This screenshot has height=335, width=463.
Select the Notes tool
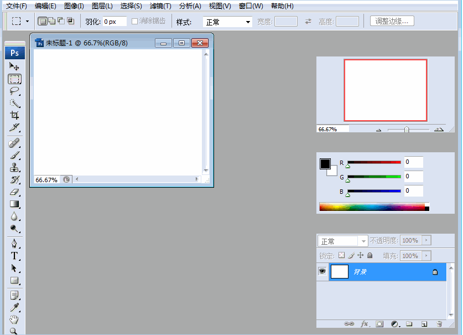click(x=14, y=295)
